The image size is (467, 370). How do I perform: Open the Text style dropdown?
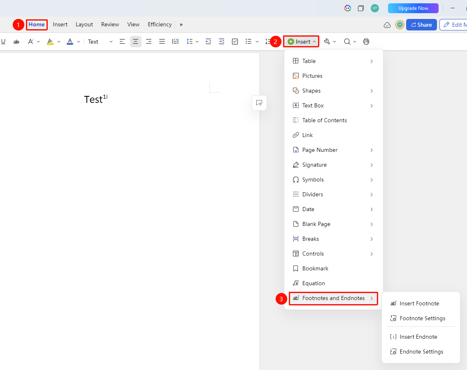pyautogui.click(x=100, y=42)
